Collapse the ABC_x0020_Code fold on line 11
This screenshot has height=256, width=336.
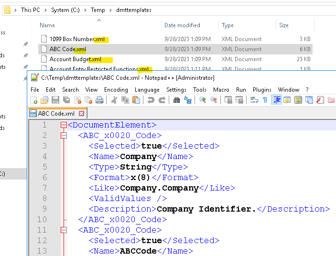click(x=64, y=230)
